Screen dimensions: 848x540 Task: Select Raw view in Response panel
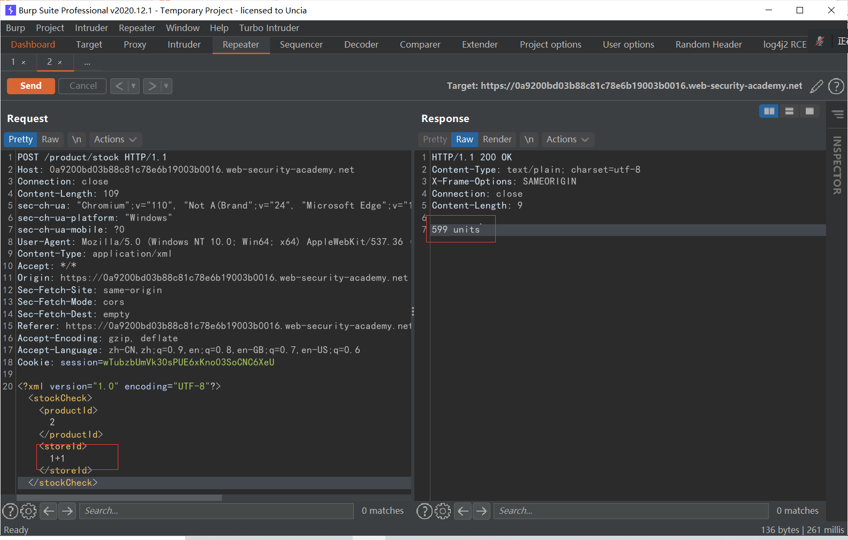[465, 139]
